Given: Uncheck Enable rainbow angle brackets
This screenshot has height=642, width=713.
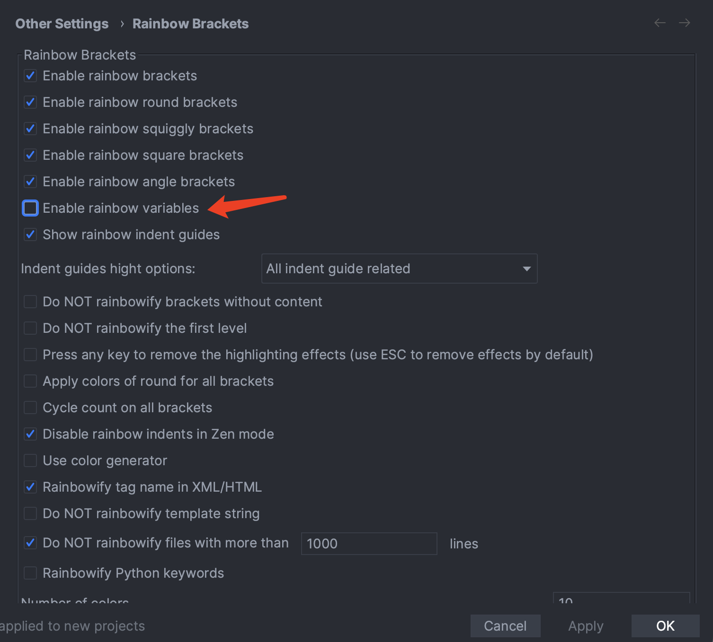Looking at the screenshot, I should click(30, 182).
